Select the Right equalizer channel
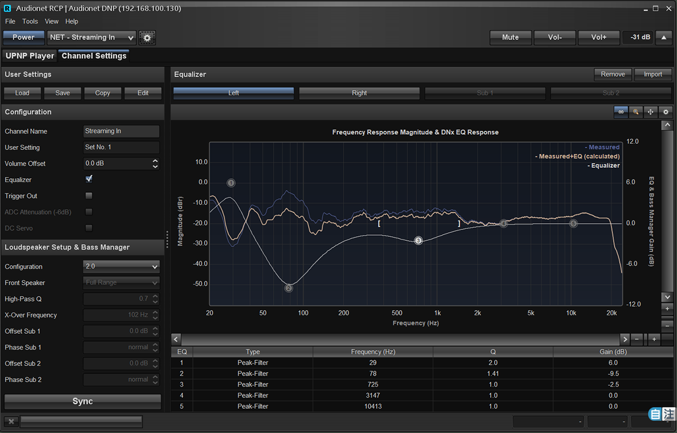Screen dimensions: 677x433 pos(359,93)
